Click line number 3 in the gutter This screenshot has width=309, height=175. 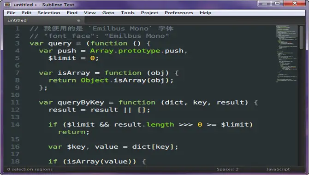pos(18,43)
